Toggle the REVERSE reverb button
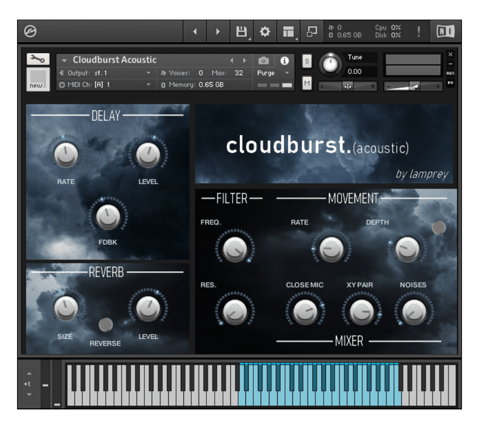 (105, 325)
